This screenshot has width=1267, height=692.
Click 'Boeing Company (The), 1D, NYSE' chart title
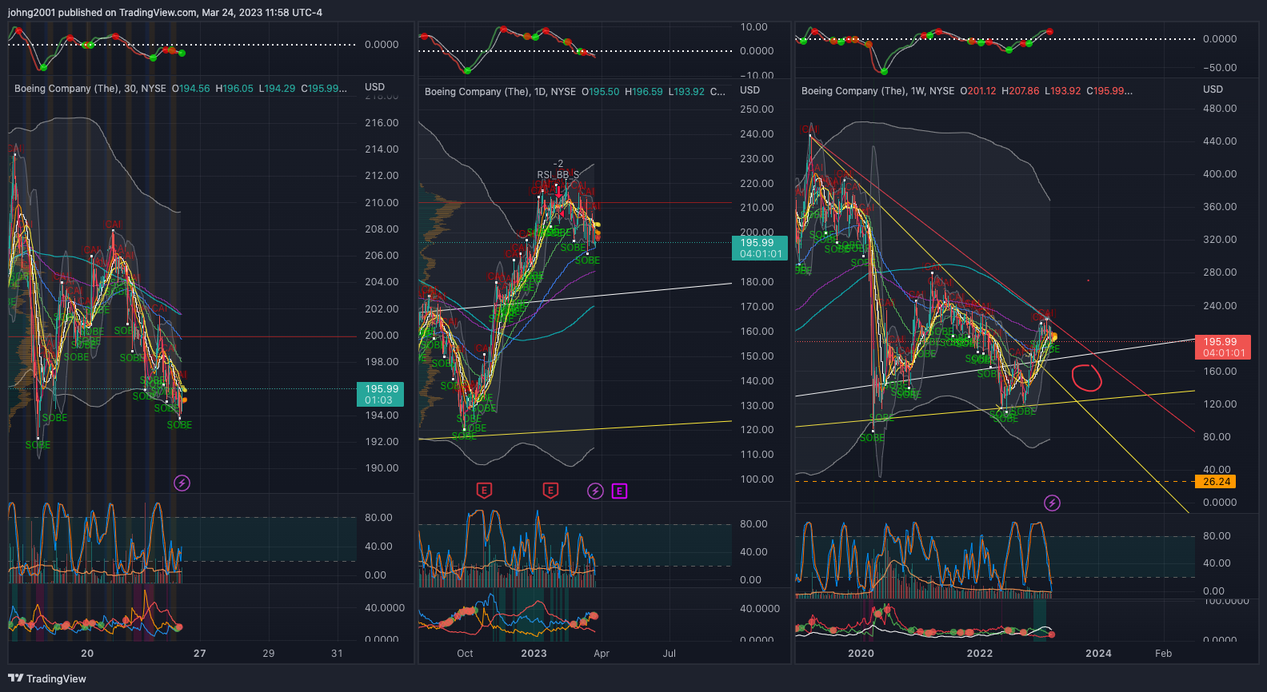tap(500, 92)
